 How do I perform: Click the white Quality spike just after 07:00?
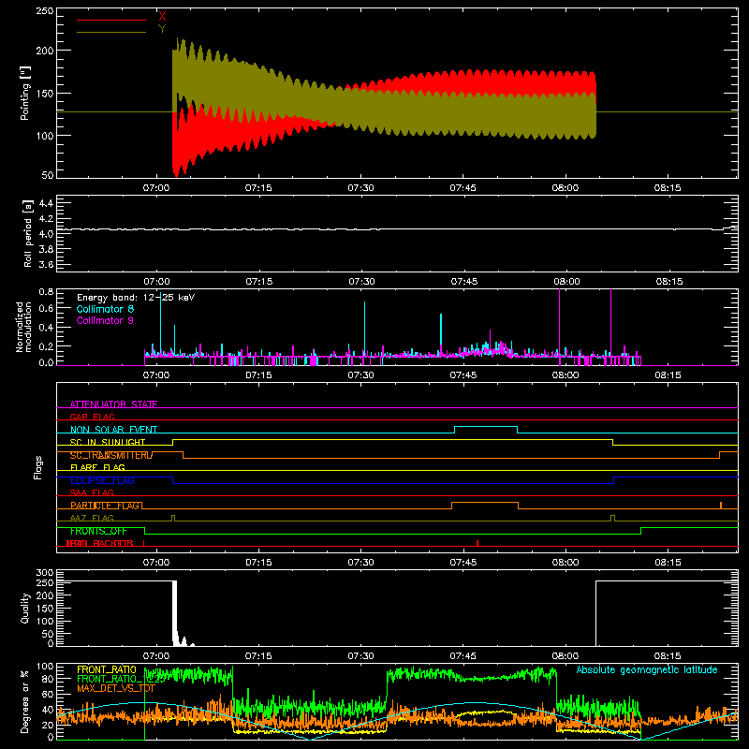point(175,613)
